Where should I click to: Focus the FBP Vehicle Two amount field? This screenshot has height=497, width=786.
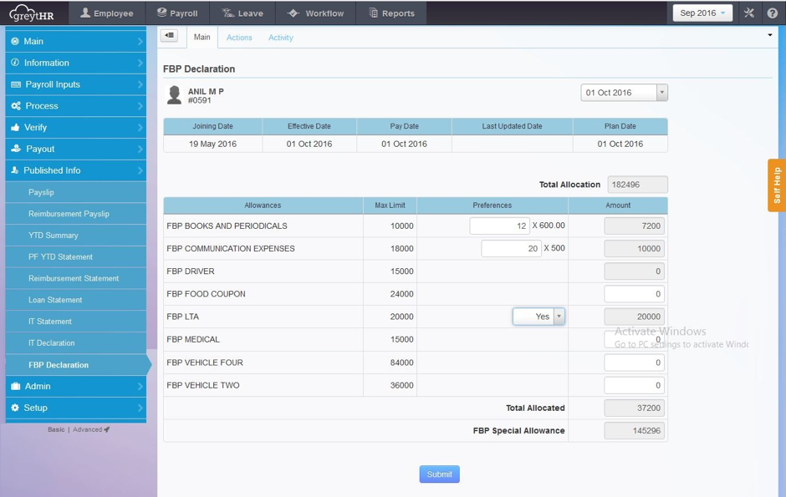coord(634,385)
